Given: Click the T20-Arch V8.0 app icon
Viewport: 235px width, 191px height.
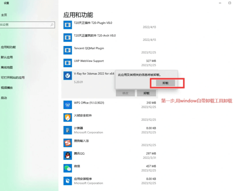Looking at the screenshot, I should [x=67, y=37].
